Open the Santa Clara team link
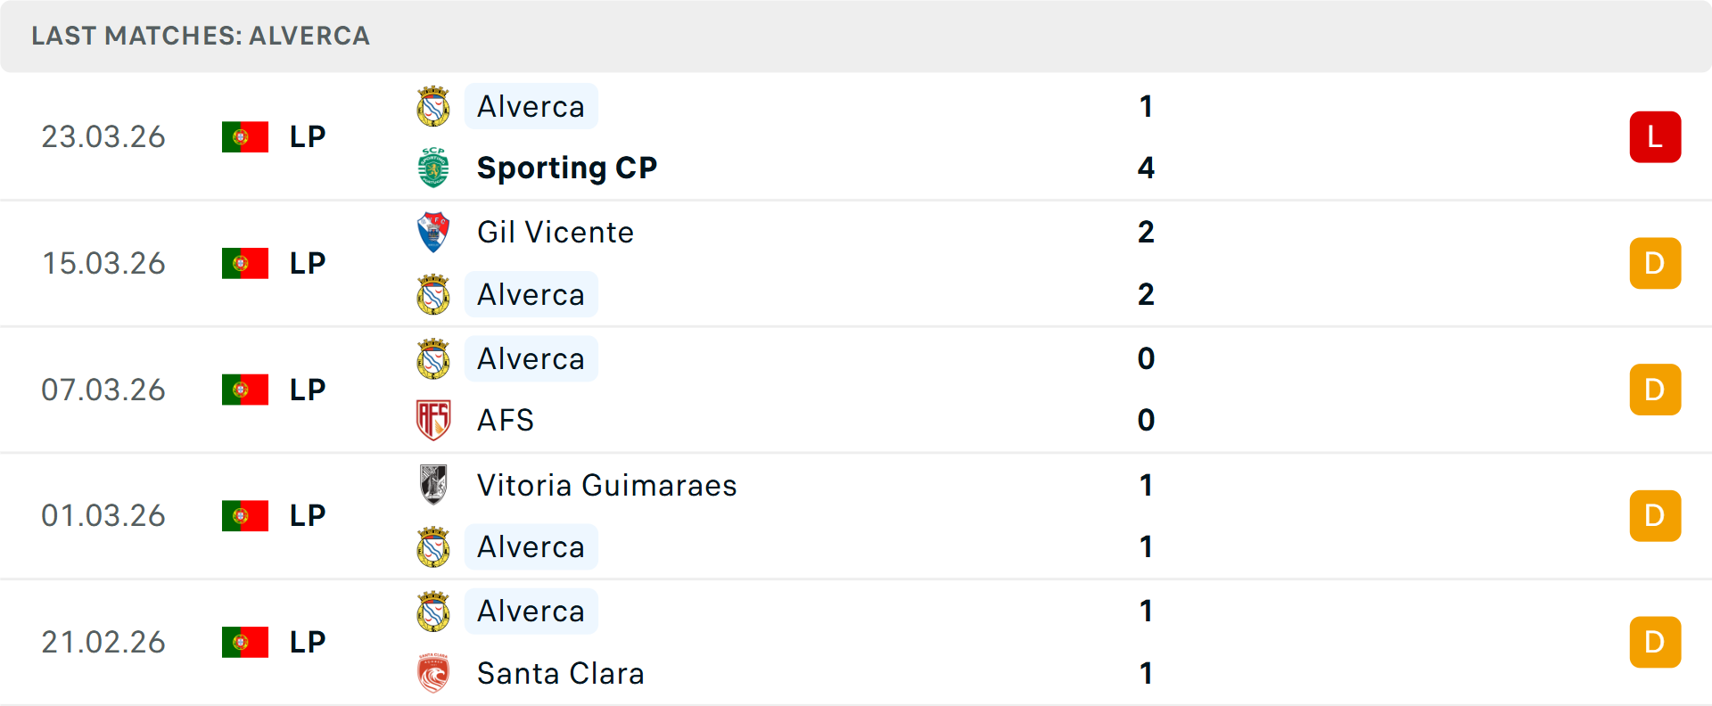 tap(561, 674)
